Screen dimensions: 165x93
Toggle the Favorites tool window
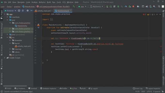pyautogui.click(x=2, y=64)
